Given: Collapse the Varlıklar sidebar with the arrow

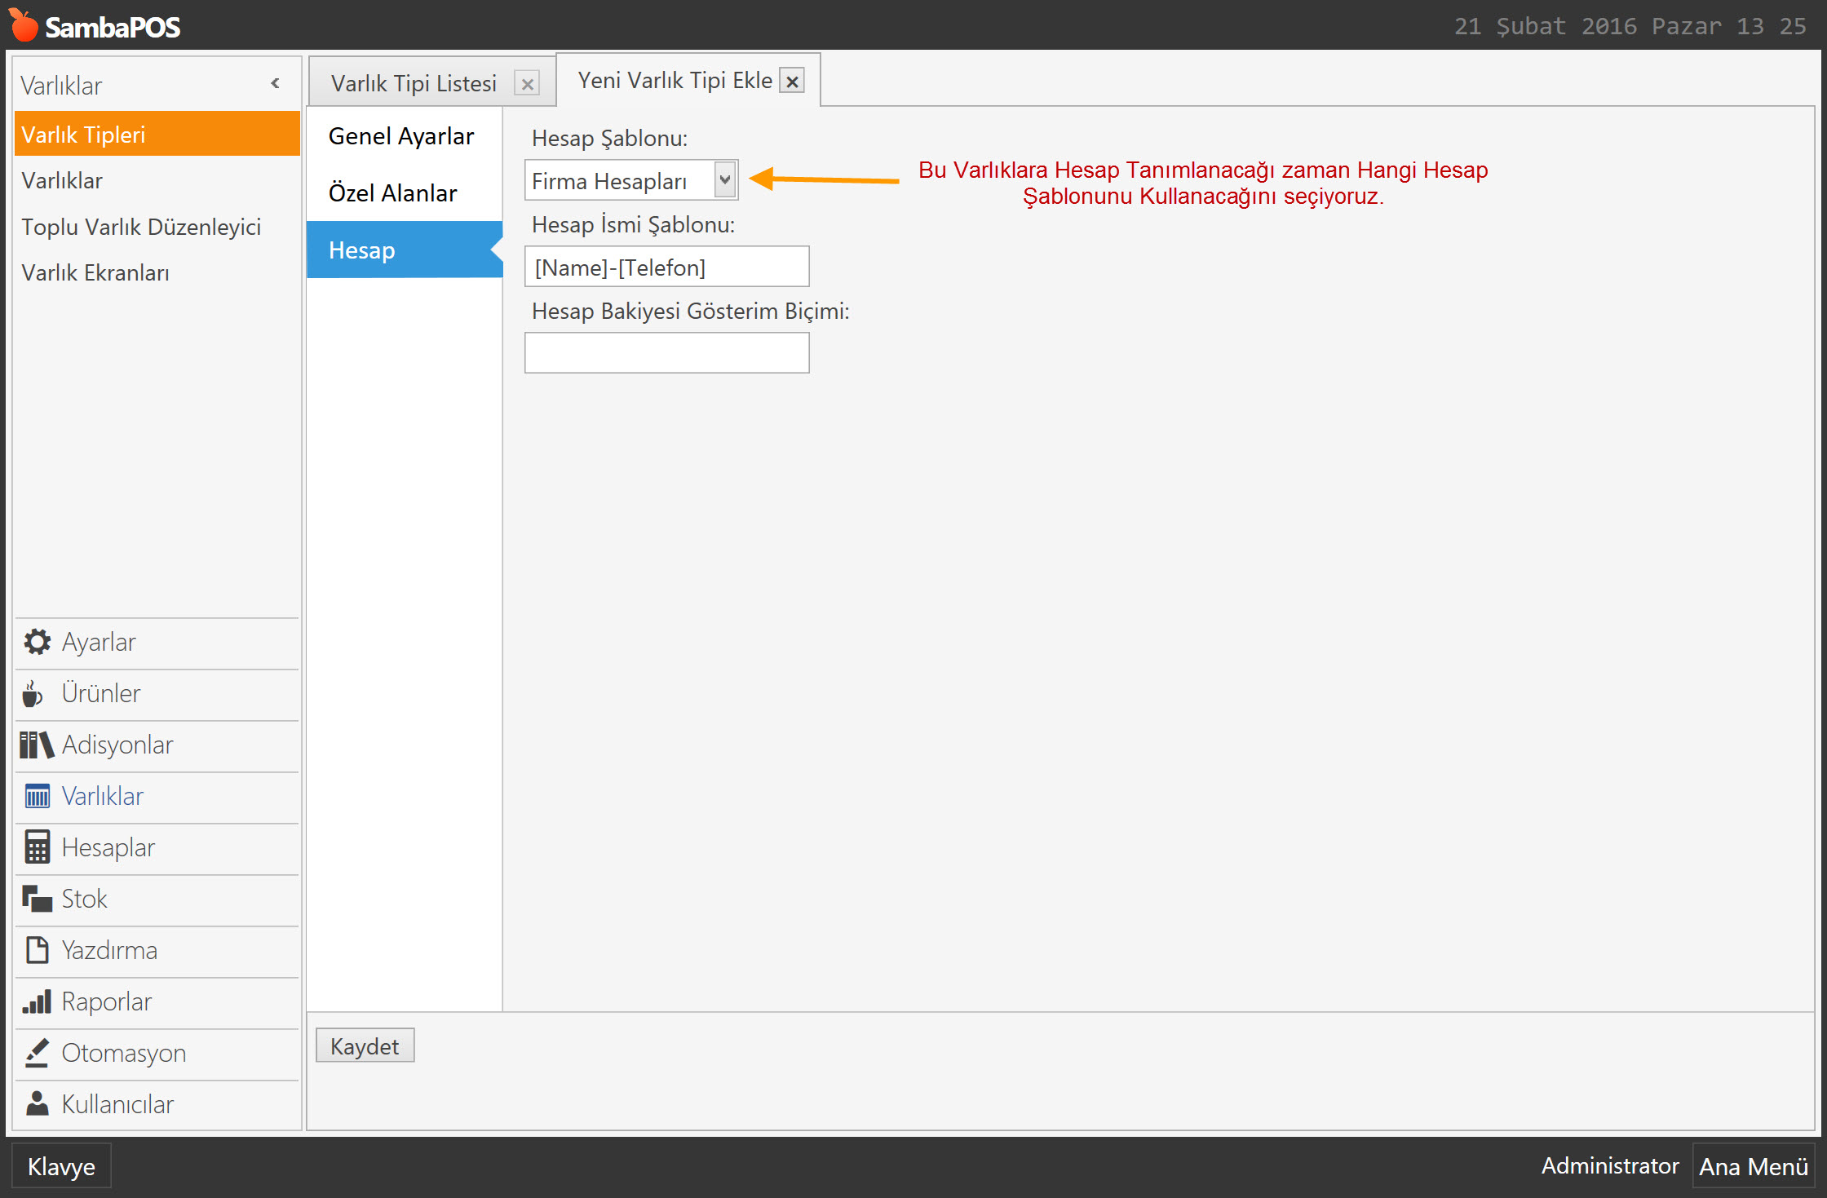Looking at the screenshot, I should 276,83.
